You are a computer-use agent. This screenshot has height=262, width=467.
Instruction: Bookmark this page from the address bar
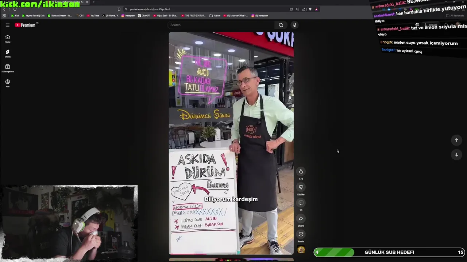click(119, 9)
